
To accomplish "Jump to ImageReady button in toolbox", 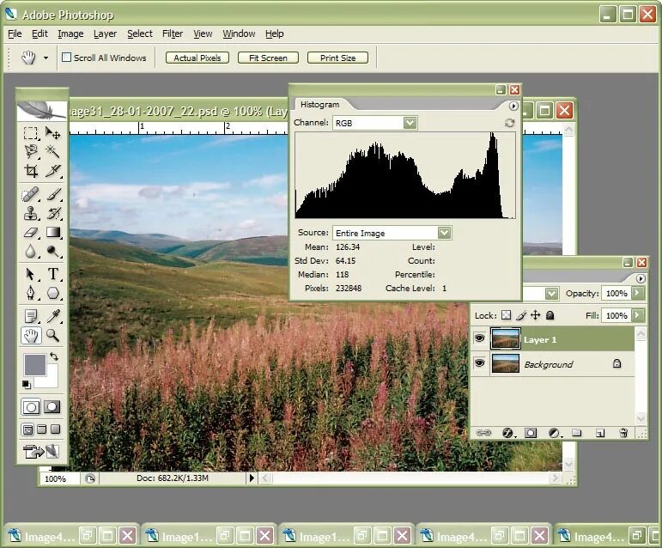I will [x=41, y=451].
